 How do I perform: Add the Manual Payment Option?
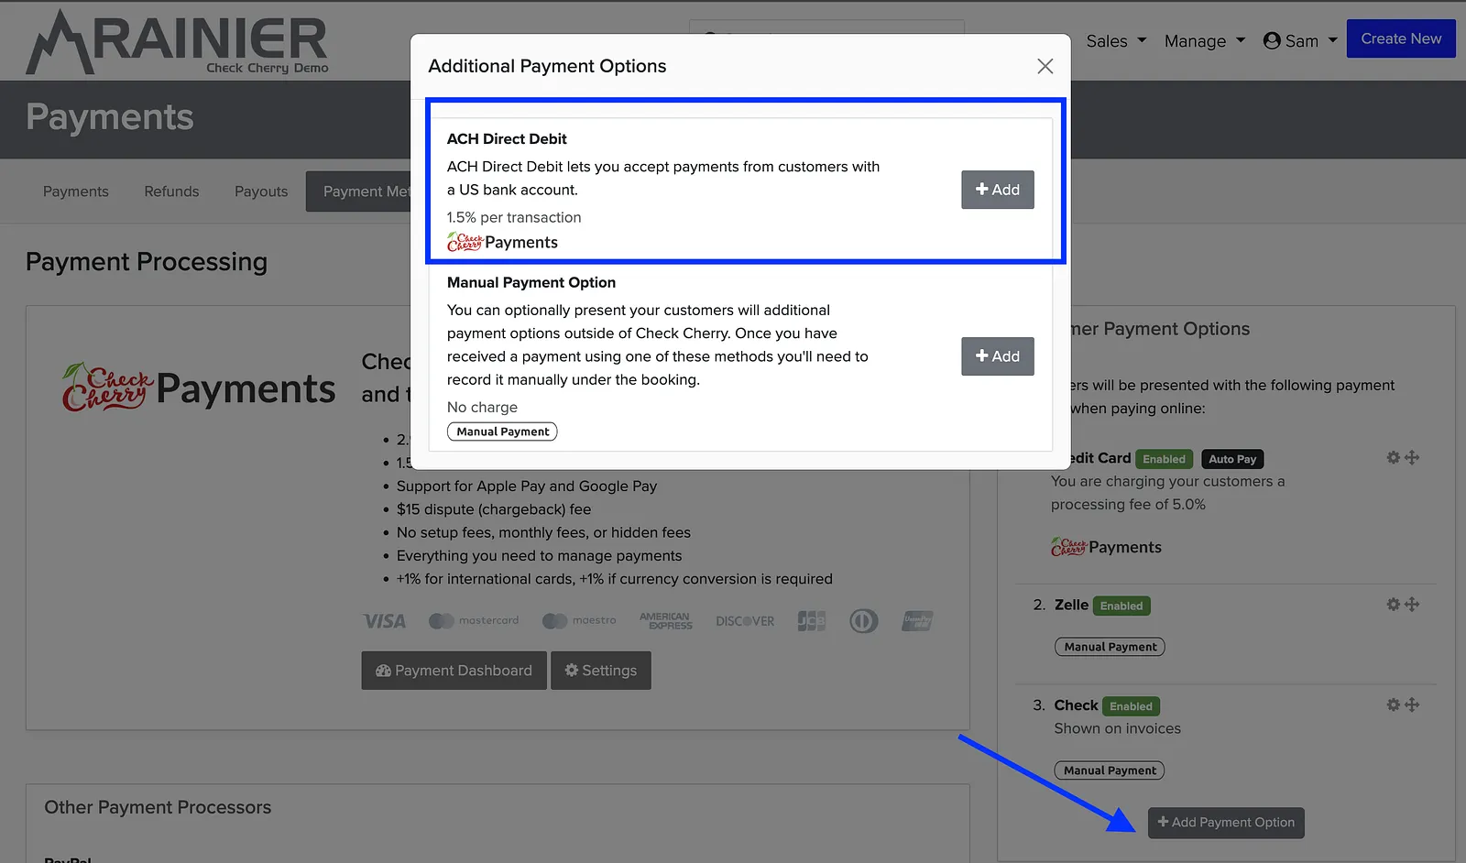coord(997,356)
